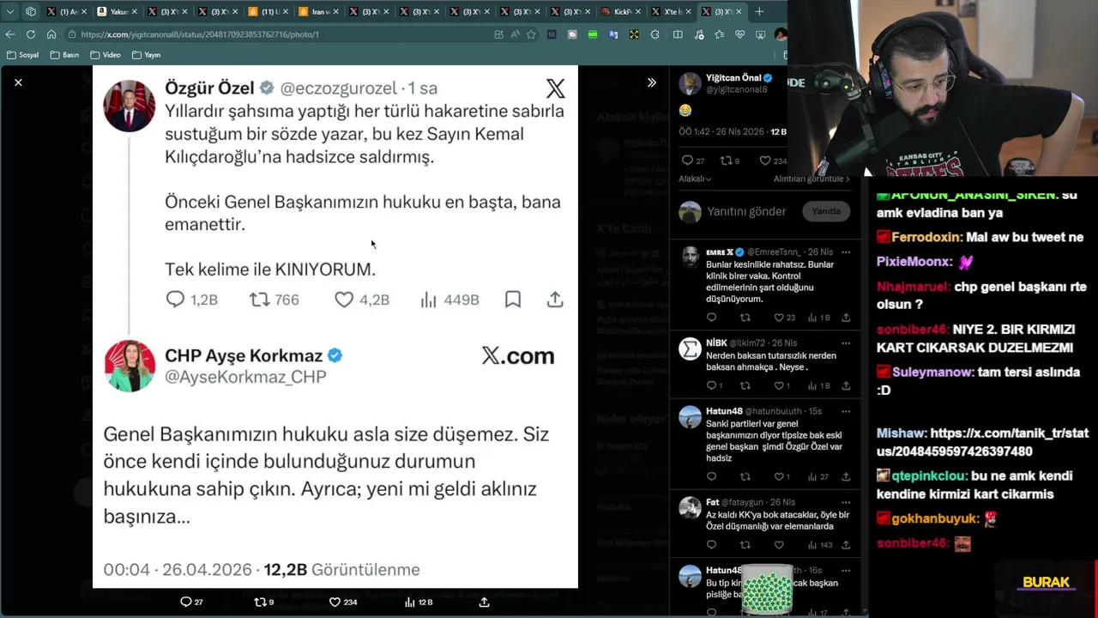Viewport: 1098px width, 618px height.
Task: Like Hatun48's reply about 'Sanki partileri var'
Action: pos(779,476)
